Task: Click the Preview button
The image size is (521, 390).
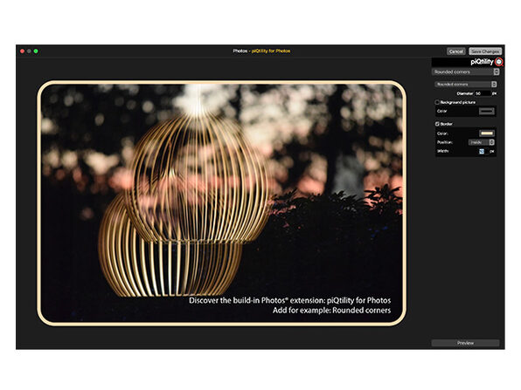Action: (465, 343)
